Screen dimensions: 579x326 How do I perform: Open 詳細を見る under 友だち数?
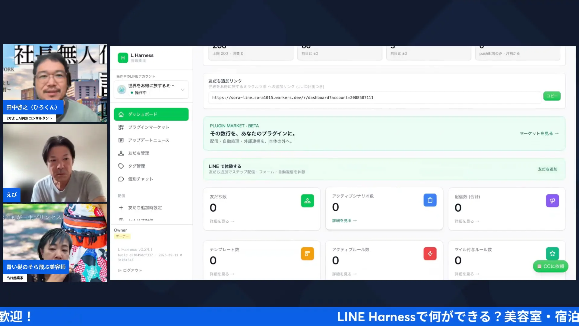222,221
